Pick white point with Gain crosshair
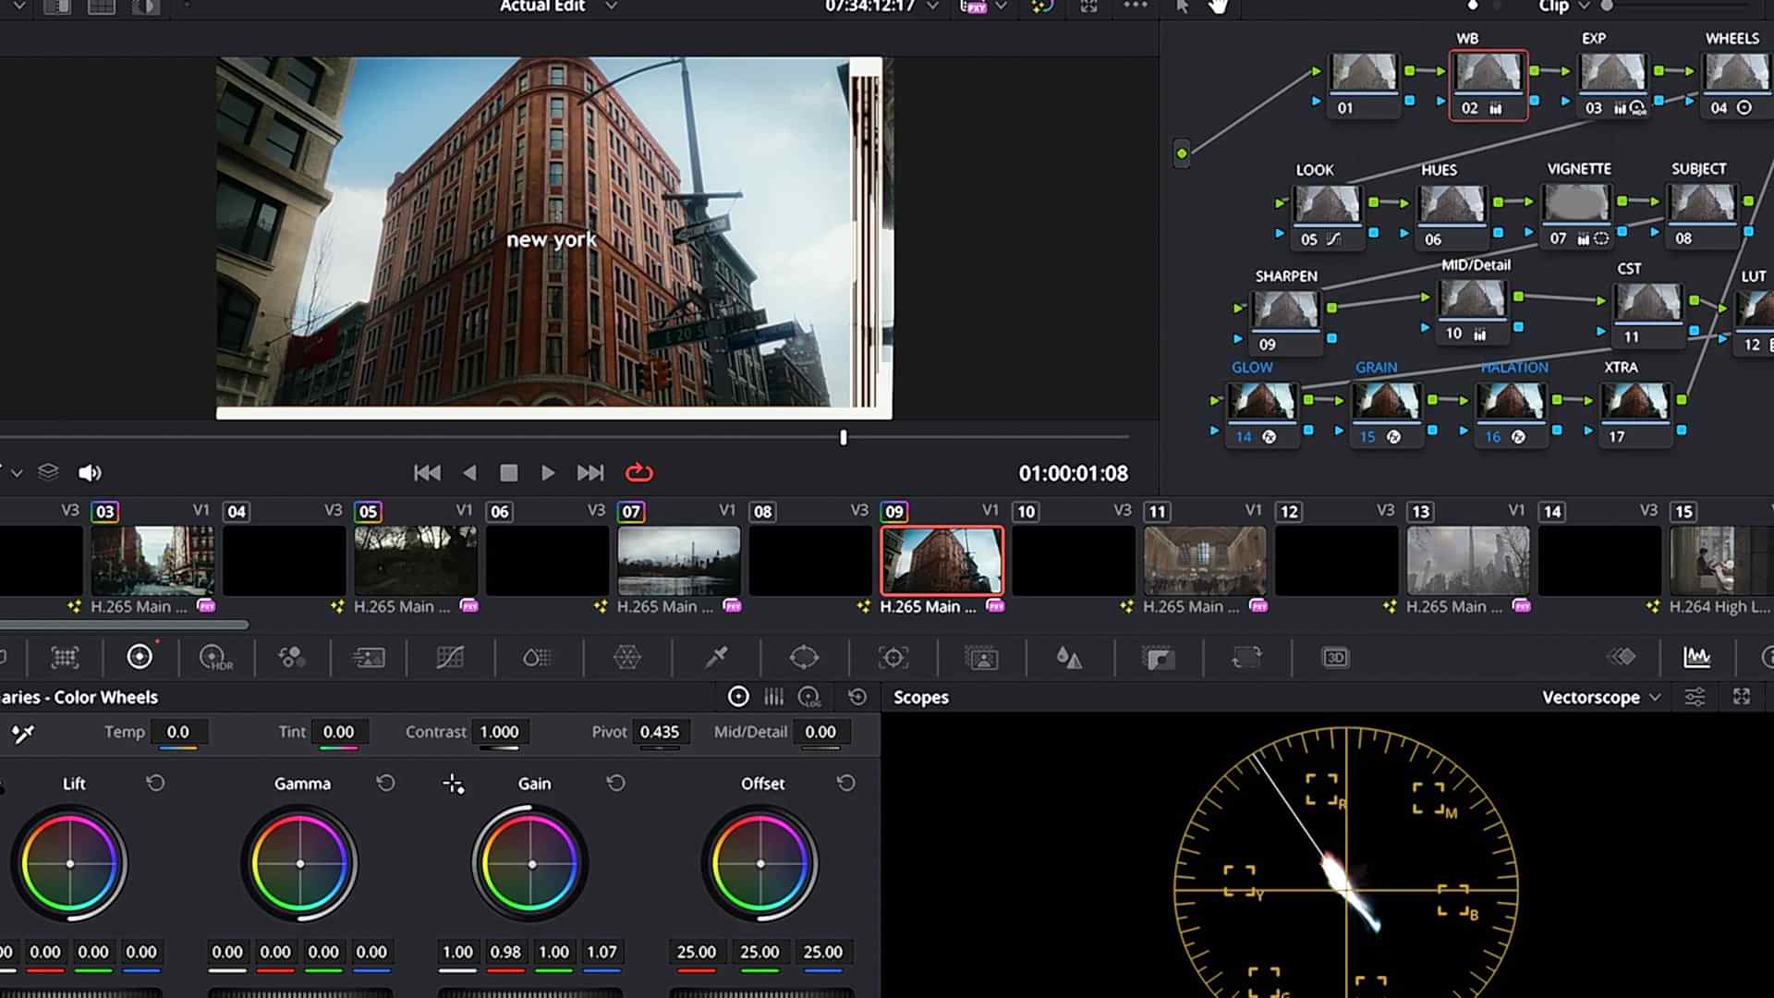The image size is (1774, 998). (453, 785)
